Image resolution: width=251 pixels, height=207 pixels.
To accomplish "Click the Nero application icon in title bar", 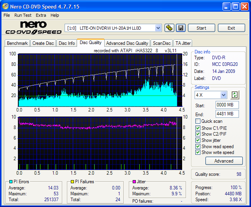I will [6, 7].
